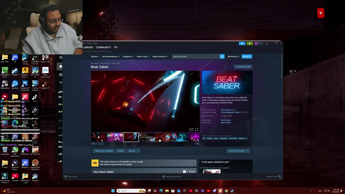Open the Recycle Bin on desktop
The width and height of the screenshot is (345, 194).
pos(5,151)
